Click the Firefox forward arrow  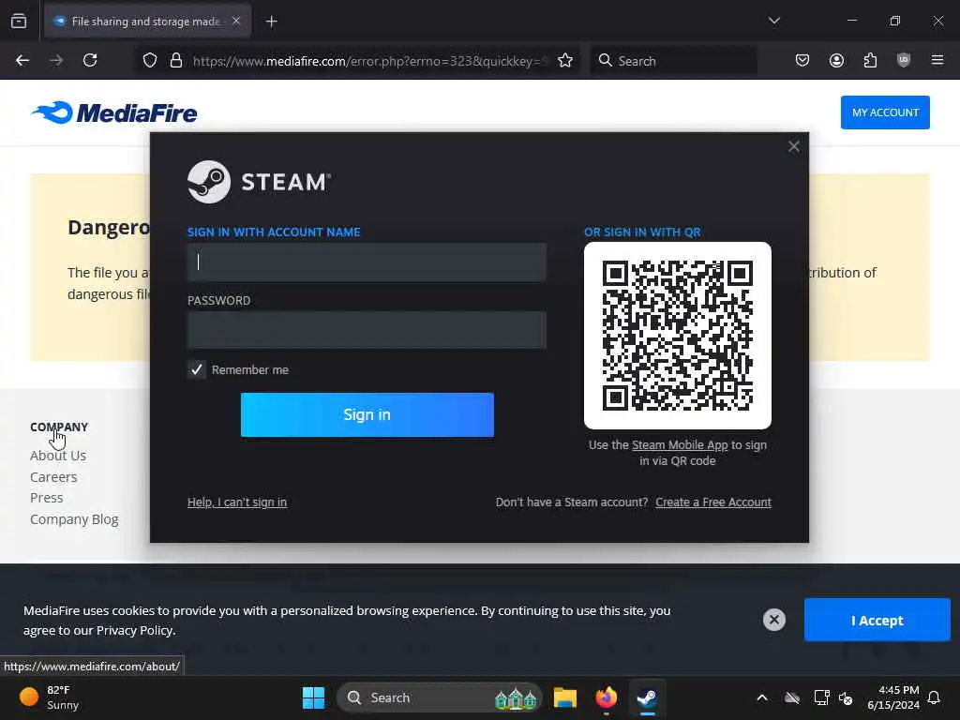point(56,61)
